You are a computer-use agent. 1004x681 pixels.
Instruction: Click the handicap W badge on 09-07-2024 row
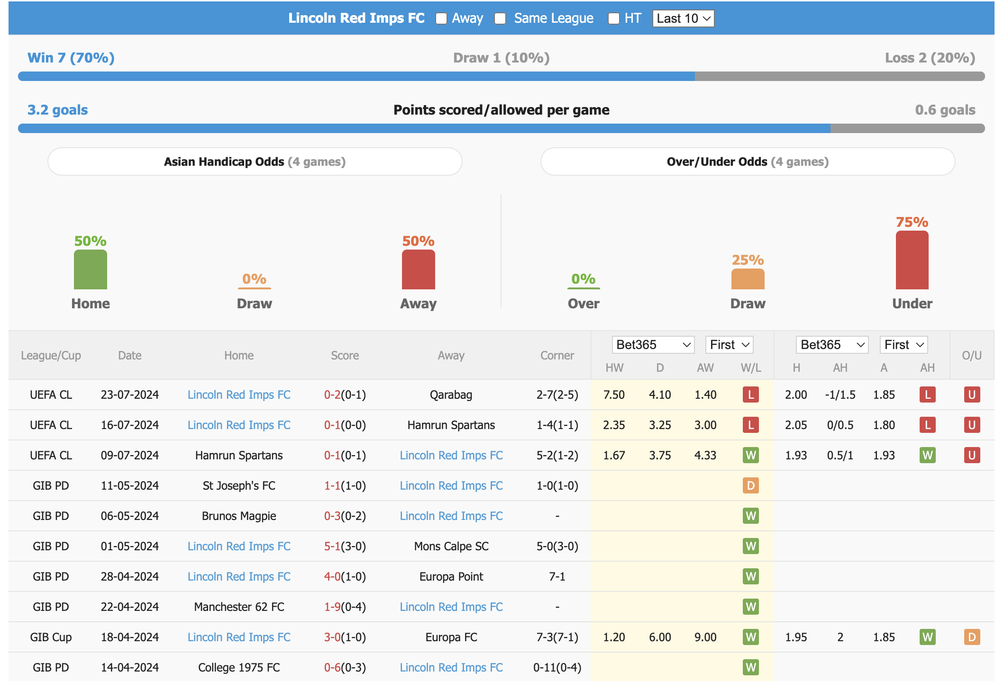[928, 455]
